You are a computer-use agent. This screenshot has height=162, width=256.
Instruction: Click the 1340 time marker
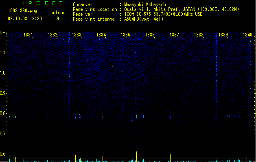tap(247, 35)
